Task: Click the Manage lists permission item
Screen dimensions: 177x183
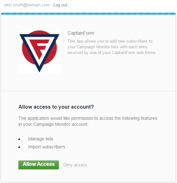Action: [x=41, y=139]
